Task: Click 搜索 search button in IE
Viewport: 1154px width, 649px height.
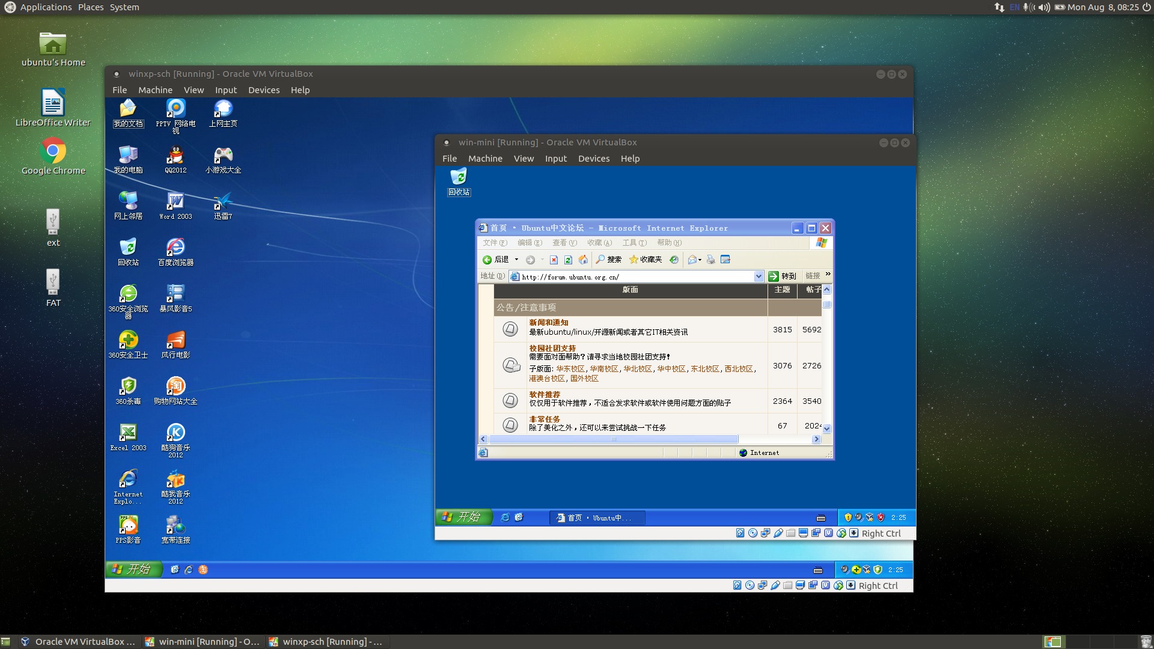Action: coord(608,260)
